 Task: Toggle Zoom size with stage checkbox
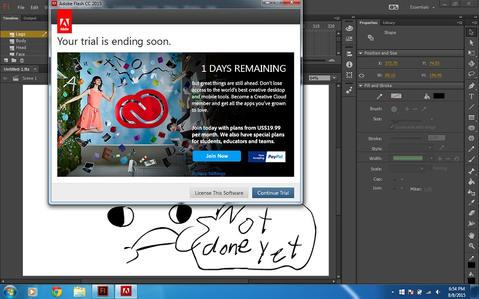(391, 127)
